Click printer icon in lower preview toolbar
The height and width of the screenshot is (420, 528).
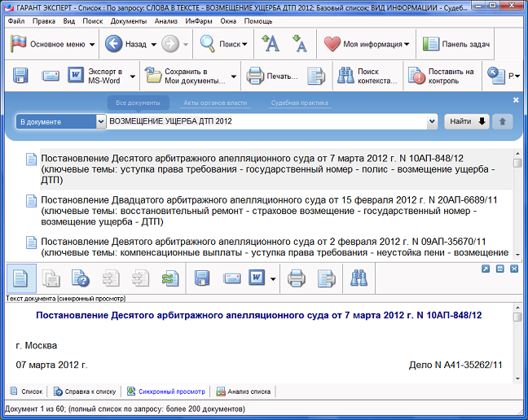[297, 279]
